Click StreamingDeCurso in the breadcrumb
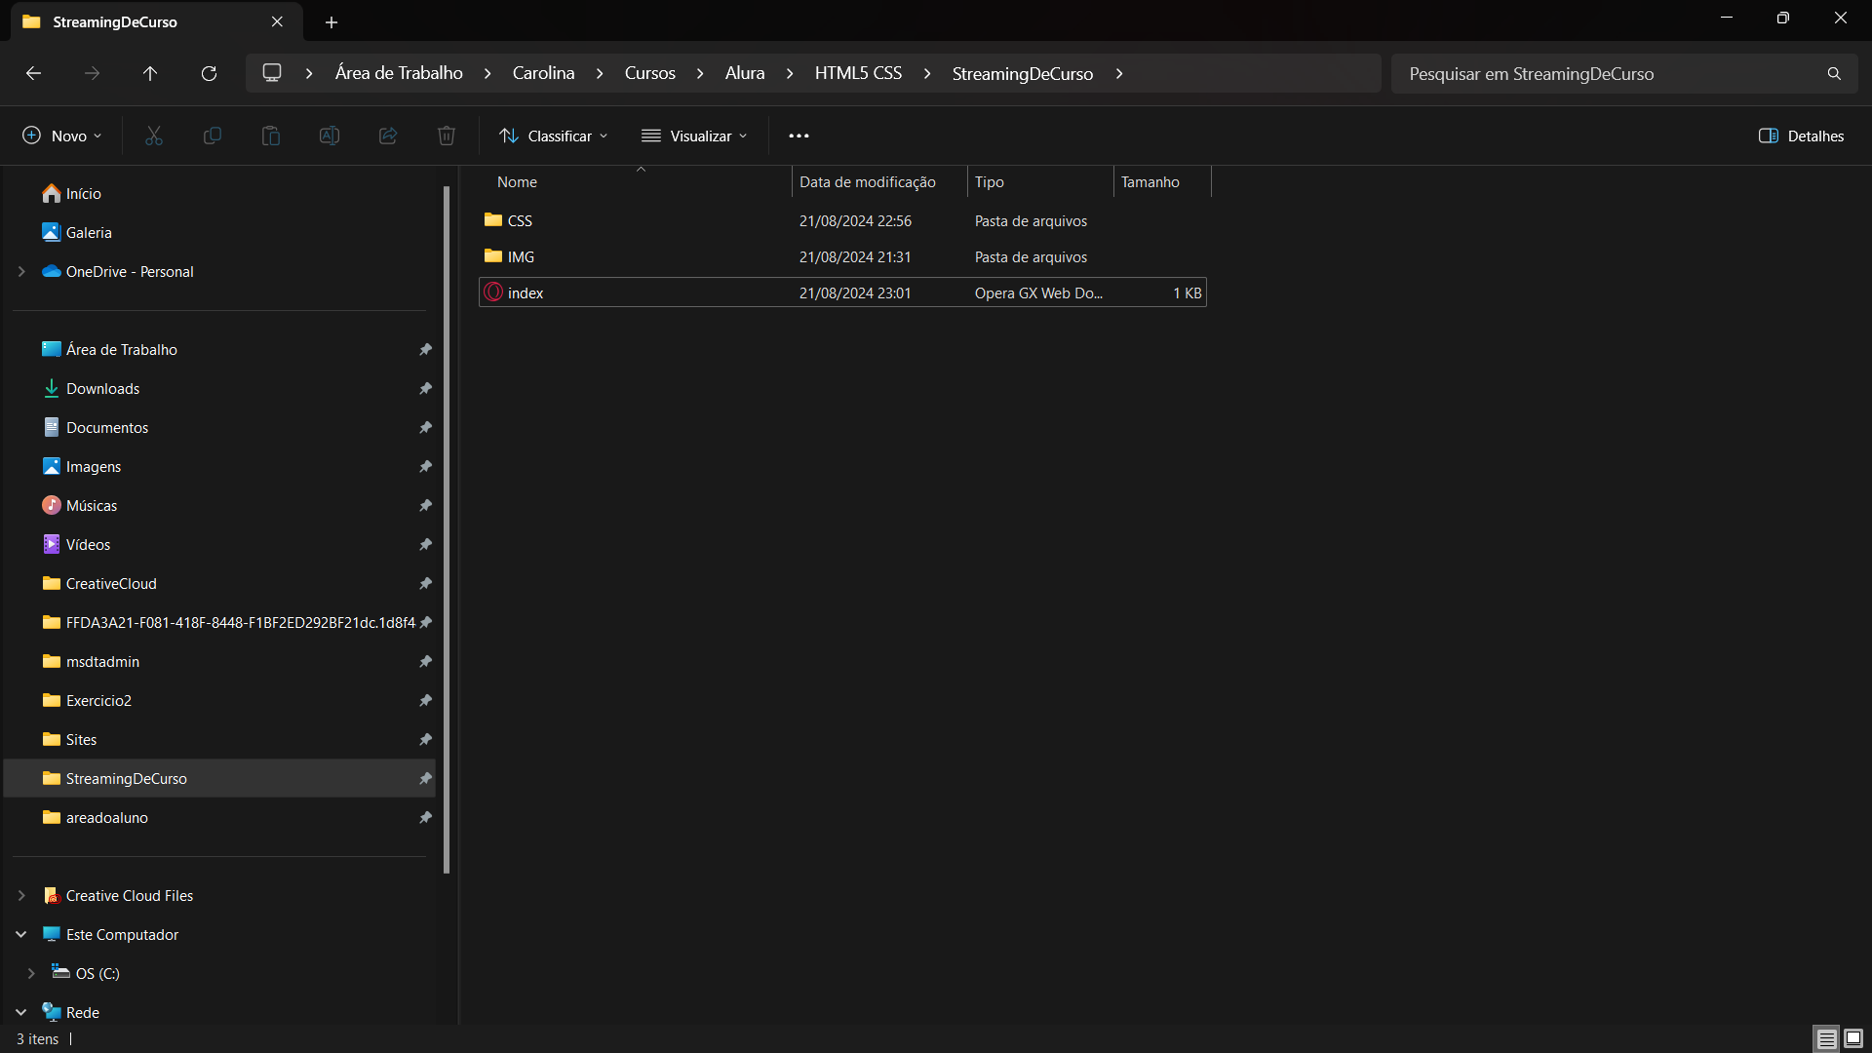The image size is (1872, 1053). [x=1022, y=73]
